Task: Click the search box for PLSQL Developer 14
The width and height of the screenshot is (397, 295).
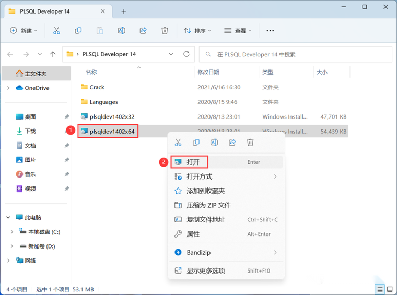Action: coord(296,54)
